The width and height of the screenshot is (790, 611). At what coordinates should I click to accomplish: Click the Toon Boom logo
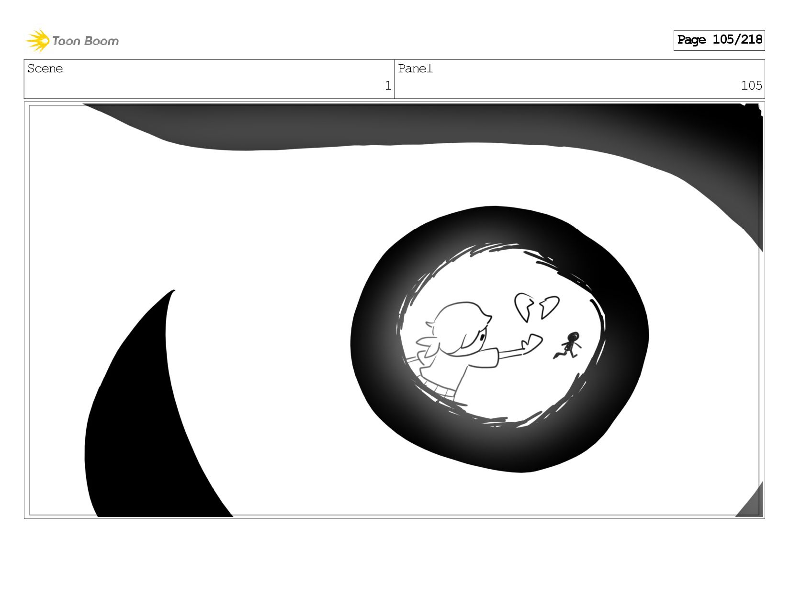[72, 41]
